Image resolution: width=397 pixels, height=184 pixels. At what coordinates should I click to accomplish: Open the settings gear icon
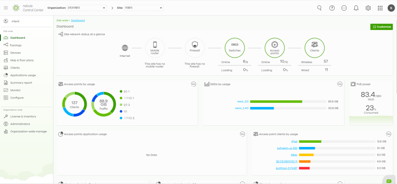click(x=368, y=8)
